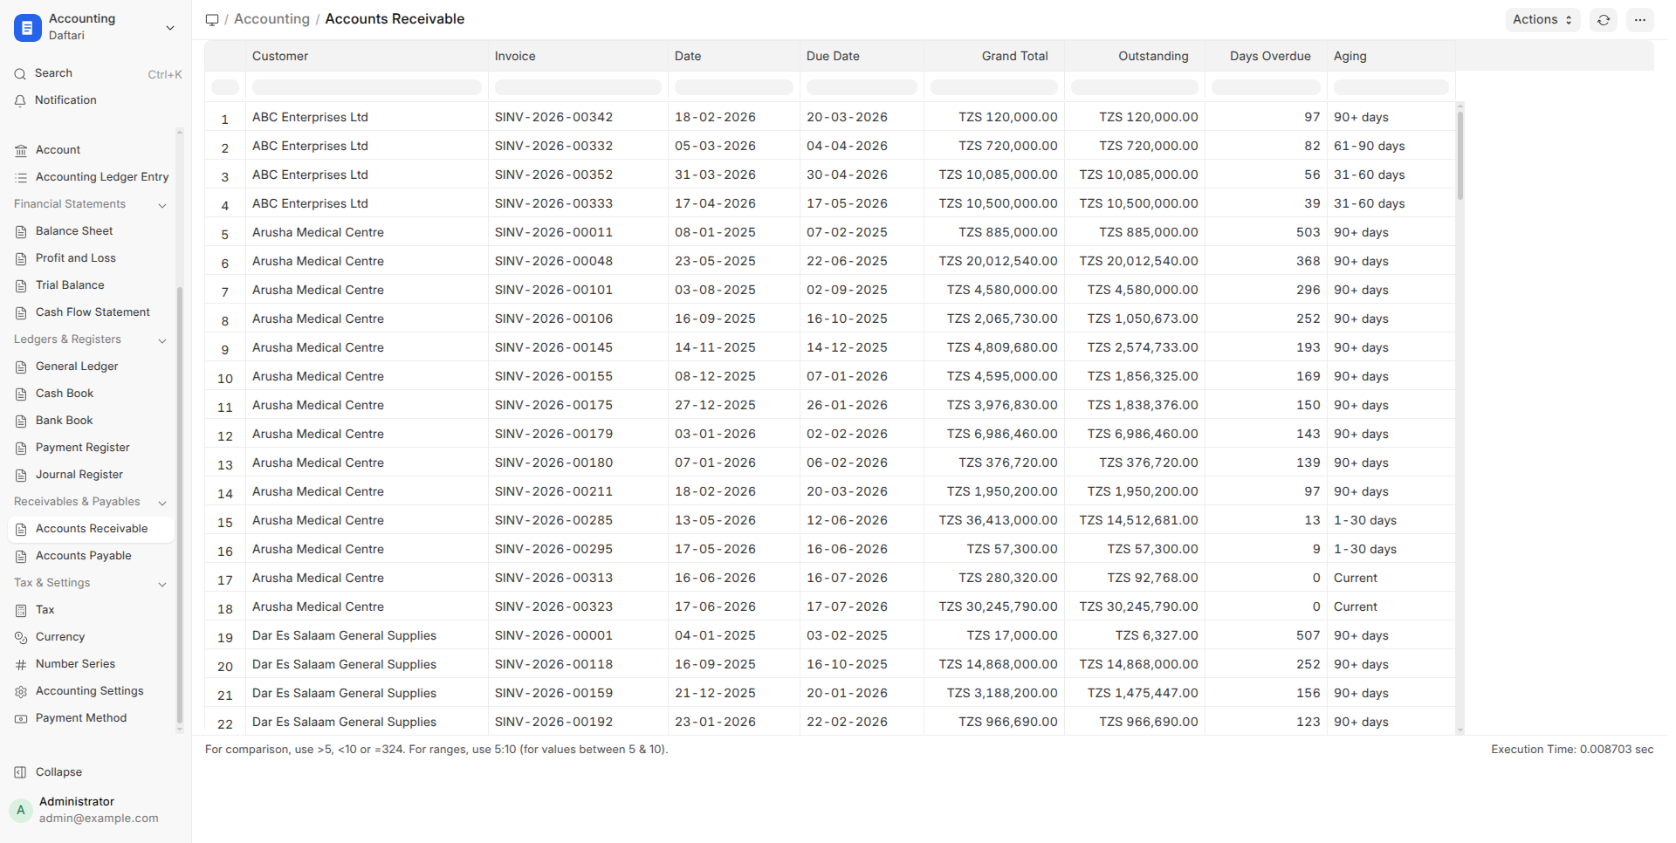Open the Actions dropdown
The height and width of the screenshot is (843, 1676).
pos(1542,20)
